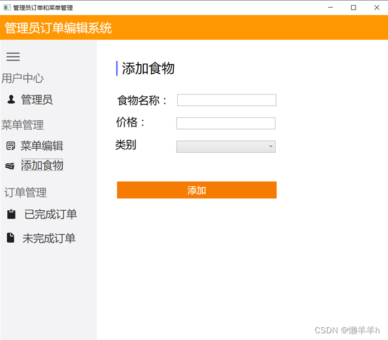Viewport: 388px width, 340px height.
Task: Close the 管理员订单和菜单管理 window
Action: [x=377, y=8]
